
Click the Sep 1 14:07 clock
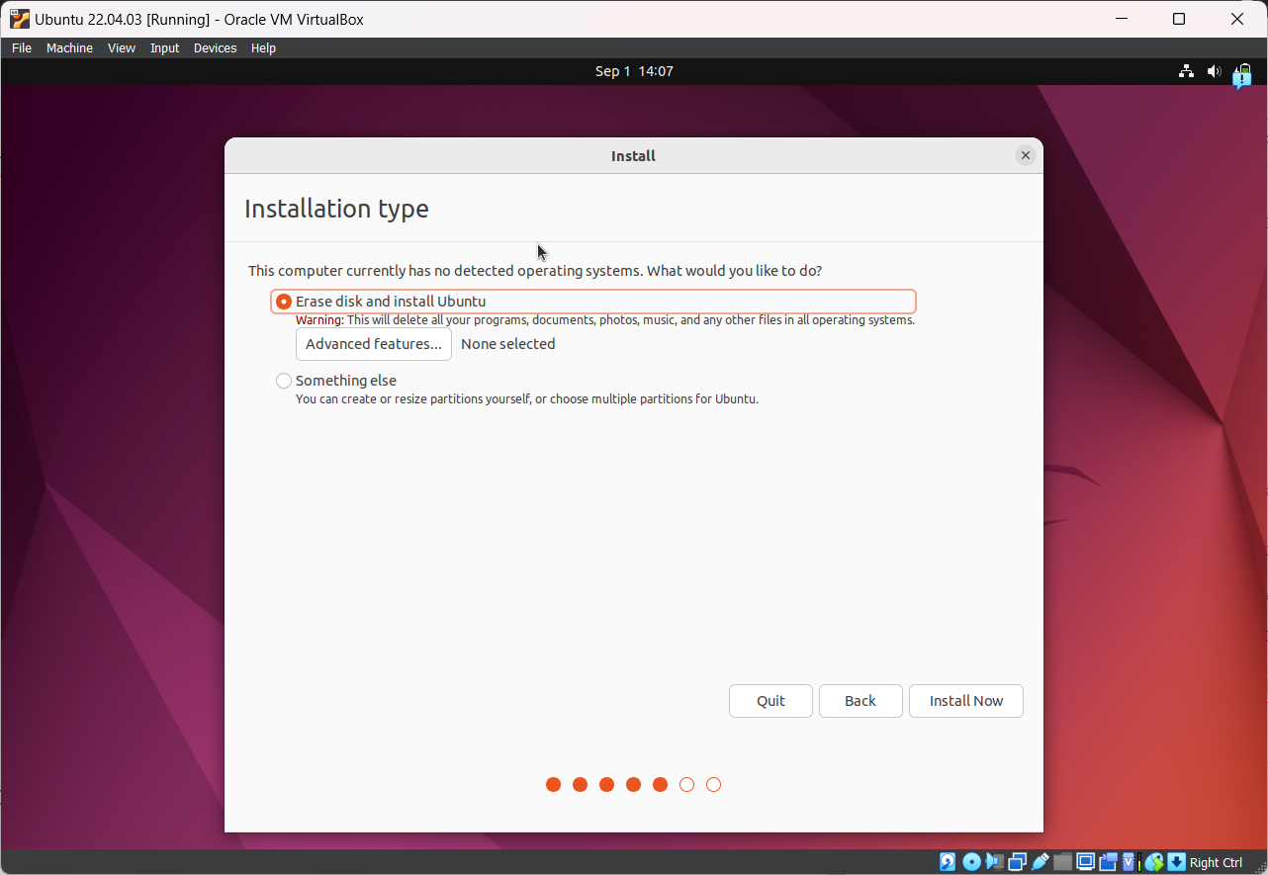point(634,71)
